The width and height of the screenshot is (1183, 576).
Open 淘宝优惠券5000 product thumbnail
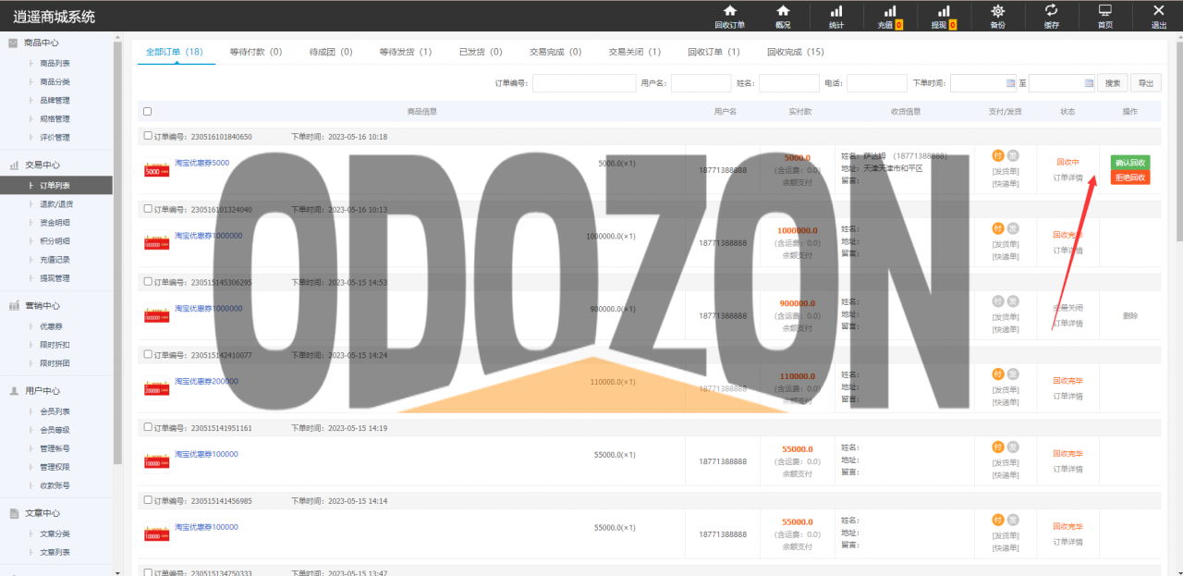[157, 171]
